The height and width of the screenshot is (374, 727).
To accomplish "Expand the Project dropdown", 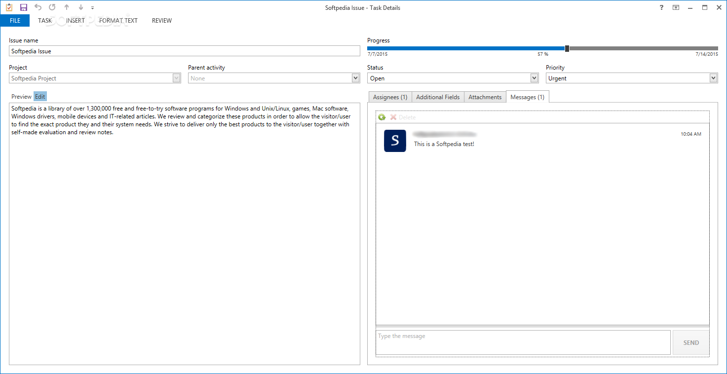I will [x=177, y=78].
